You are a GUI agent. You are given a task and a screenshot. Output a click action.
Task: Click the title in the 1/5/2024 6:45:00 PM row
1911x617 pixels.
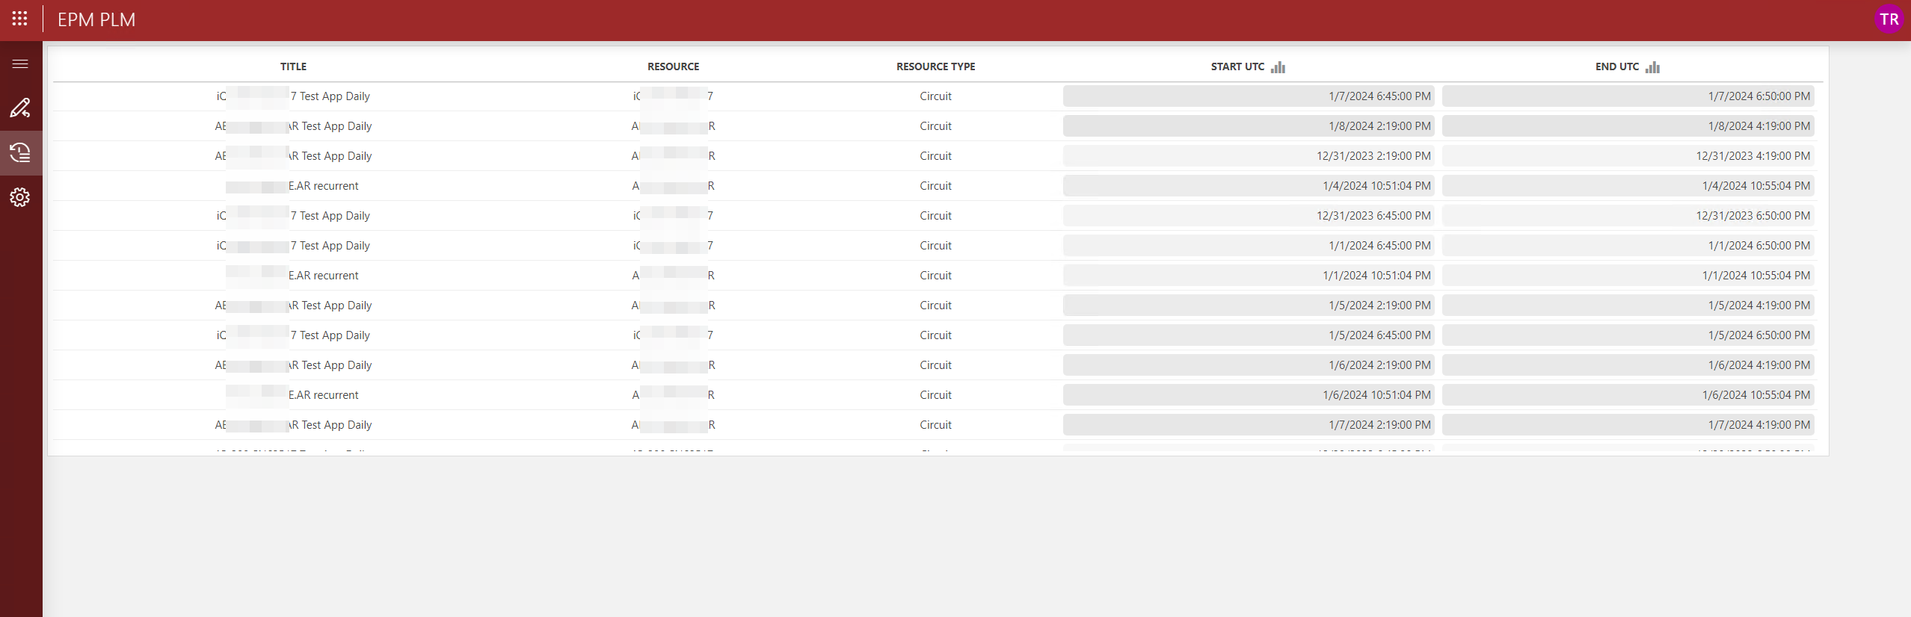tap(293, 335)
